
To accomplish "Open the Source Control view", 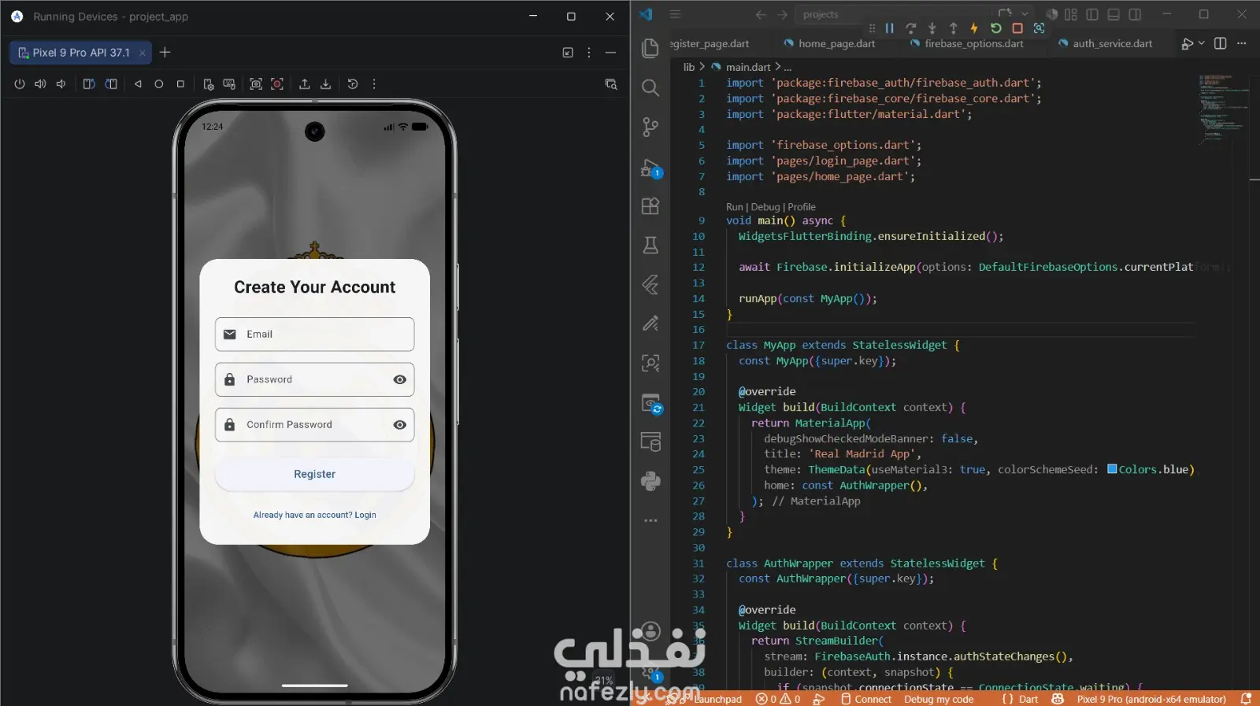I will 650,127.
